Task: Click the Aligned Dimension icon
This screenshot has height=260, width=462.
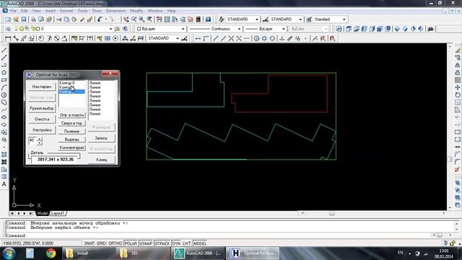Action: point(16,38)
